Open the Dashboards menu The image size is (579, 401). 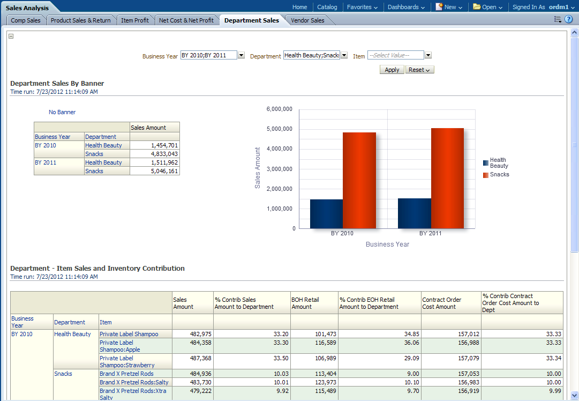click(x=406, y=7)
